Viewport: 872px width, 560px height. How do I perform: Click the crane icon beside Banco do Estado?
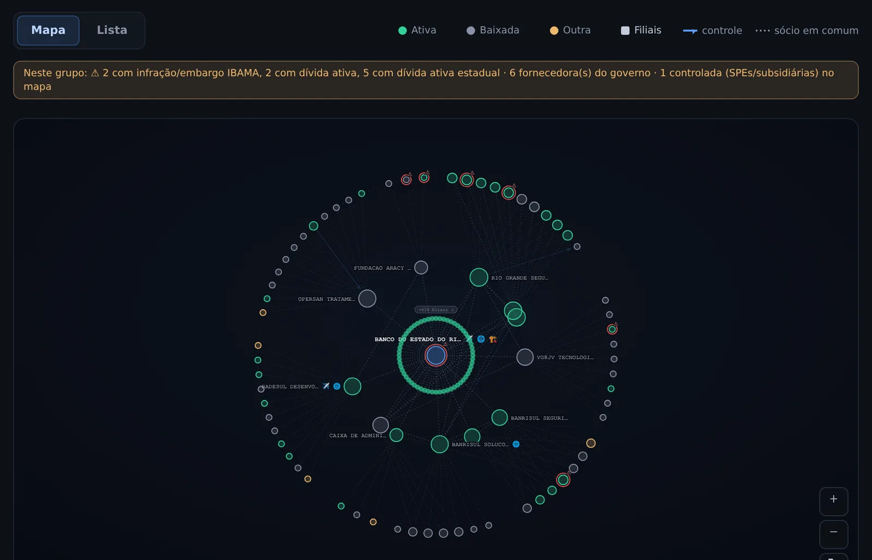point(493,339)
